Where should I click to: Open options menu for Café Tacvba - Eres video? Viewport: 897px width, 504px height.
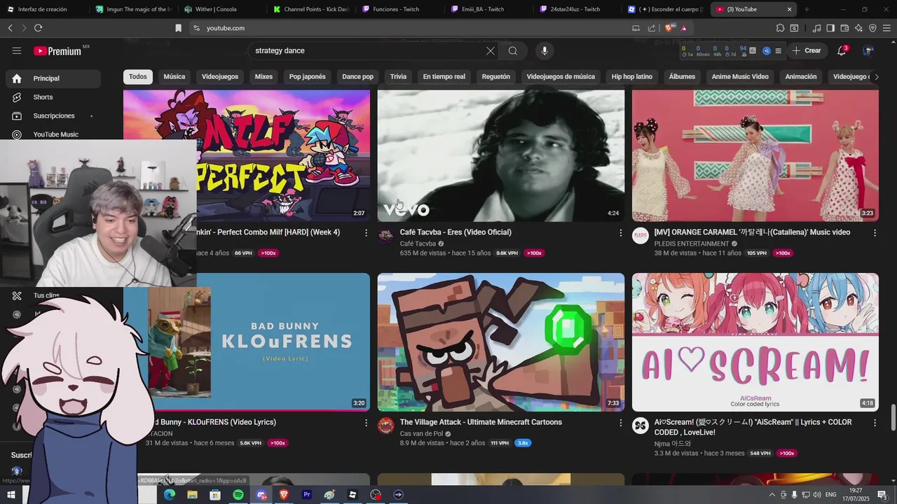coord(620,232)
